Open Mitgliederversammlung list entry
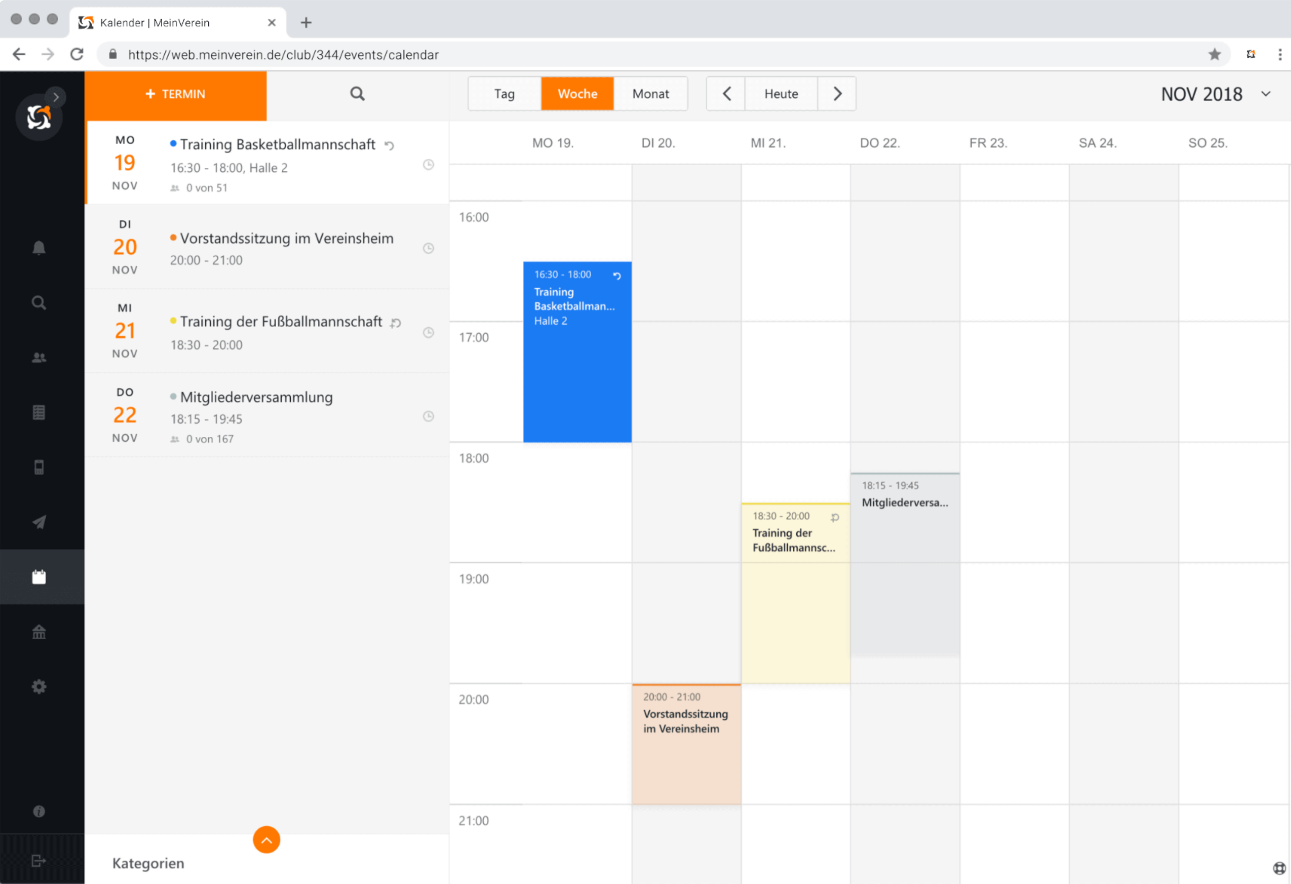This screenshot has height=884, width=1291. tap(267, 415)
